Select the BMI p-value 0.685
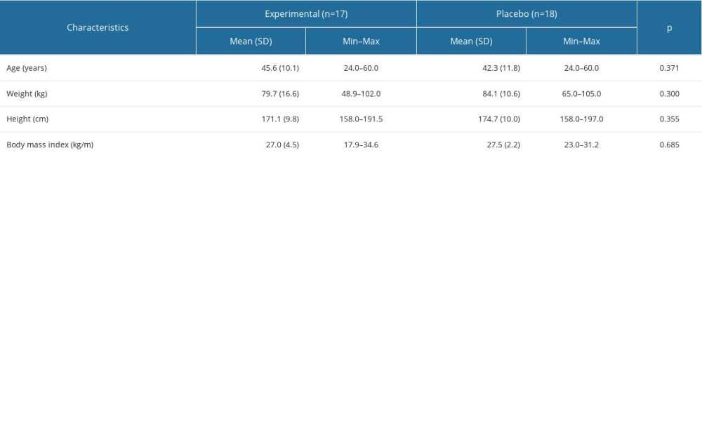The image size is (702, 421). 669,145
